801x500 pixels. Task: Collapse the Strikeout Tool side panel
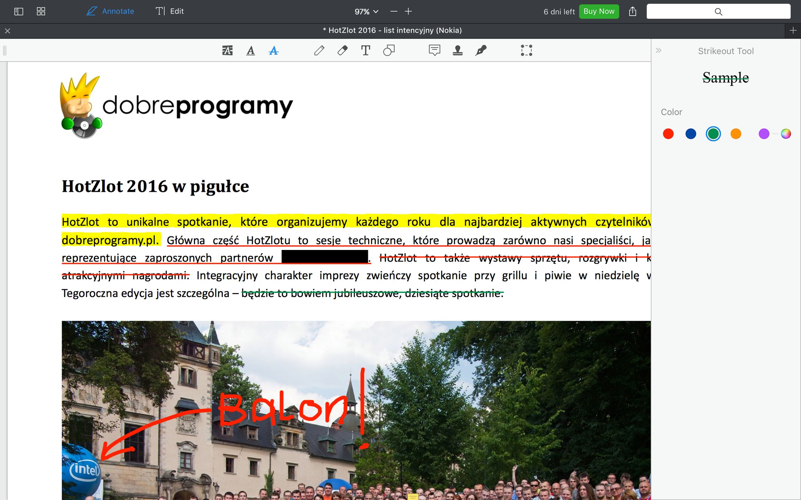[x=658, y=51]
